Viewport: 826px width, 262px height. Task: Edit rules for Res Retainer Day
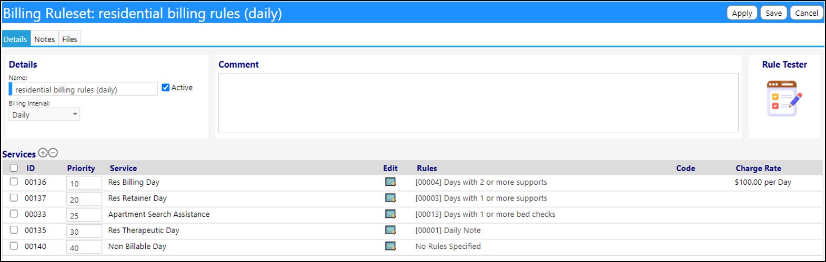[x=390, y=198]
